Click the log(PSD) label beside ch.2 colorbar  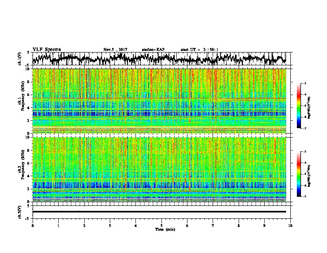(x=309, y=176)
